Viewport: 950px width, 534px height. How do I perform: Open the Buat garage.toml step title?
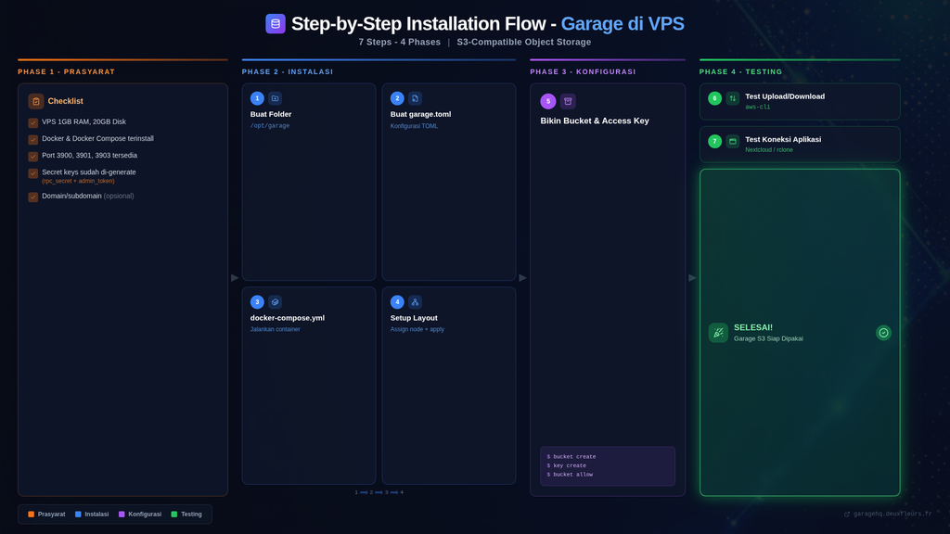[420, 114]
